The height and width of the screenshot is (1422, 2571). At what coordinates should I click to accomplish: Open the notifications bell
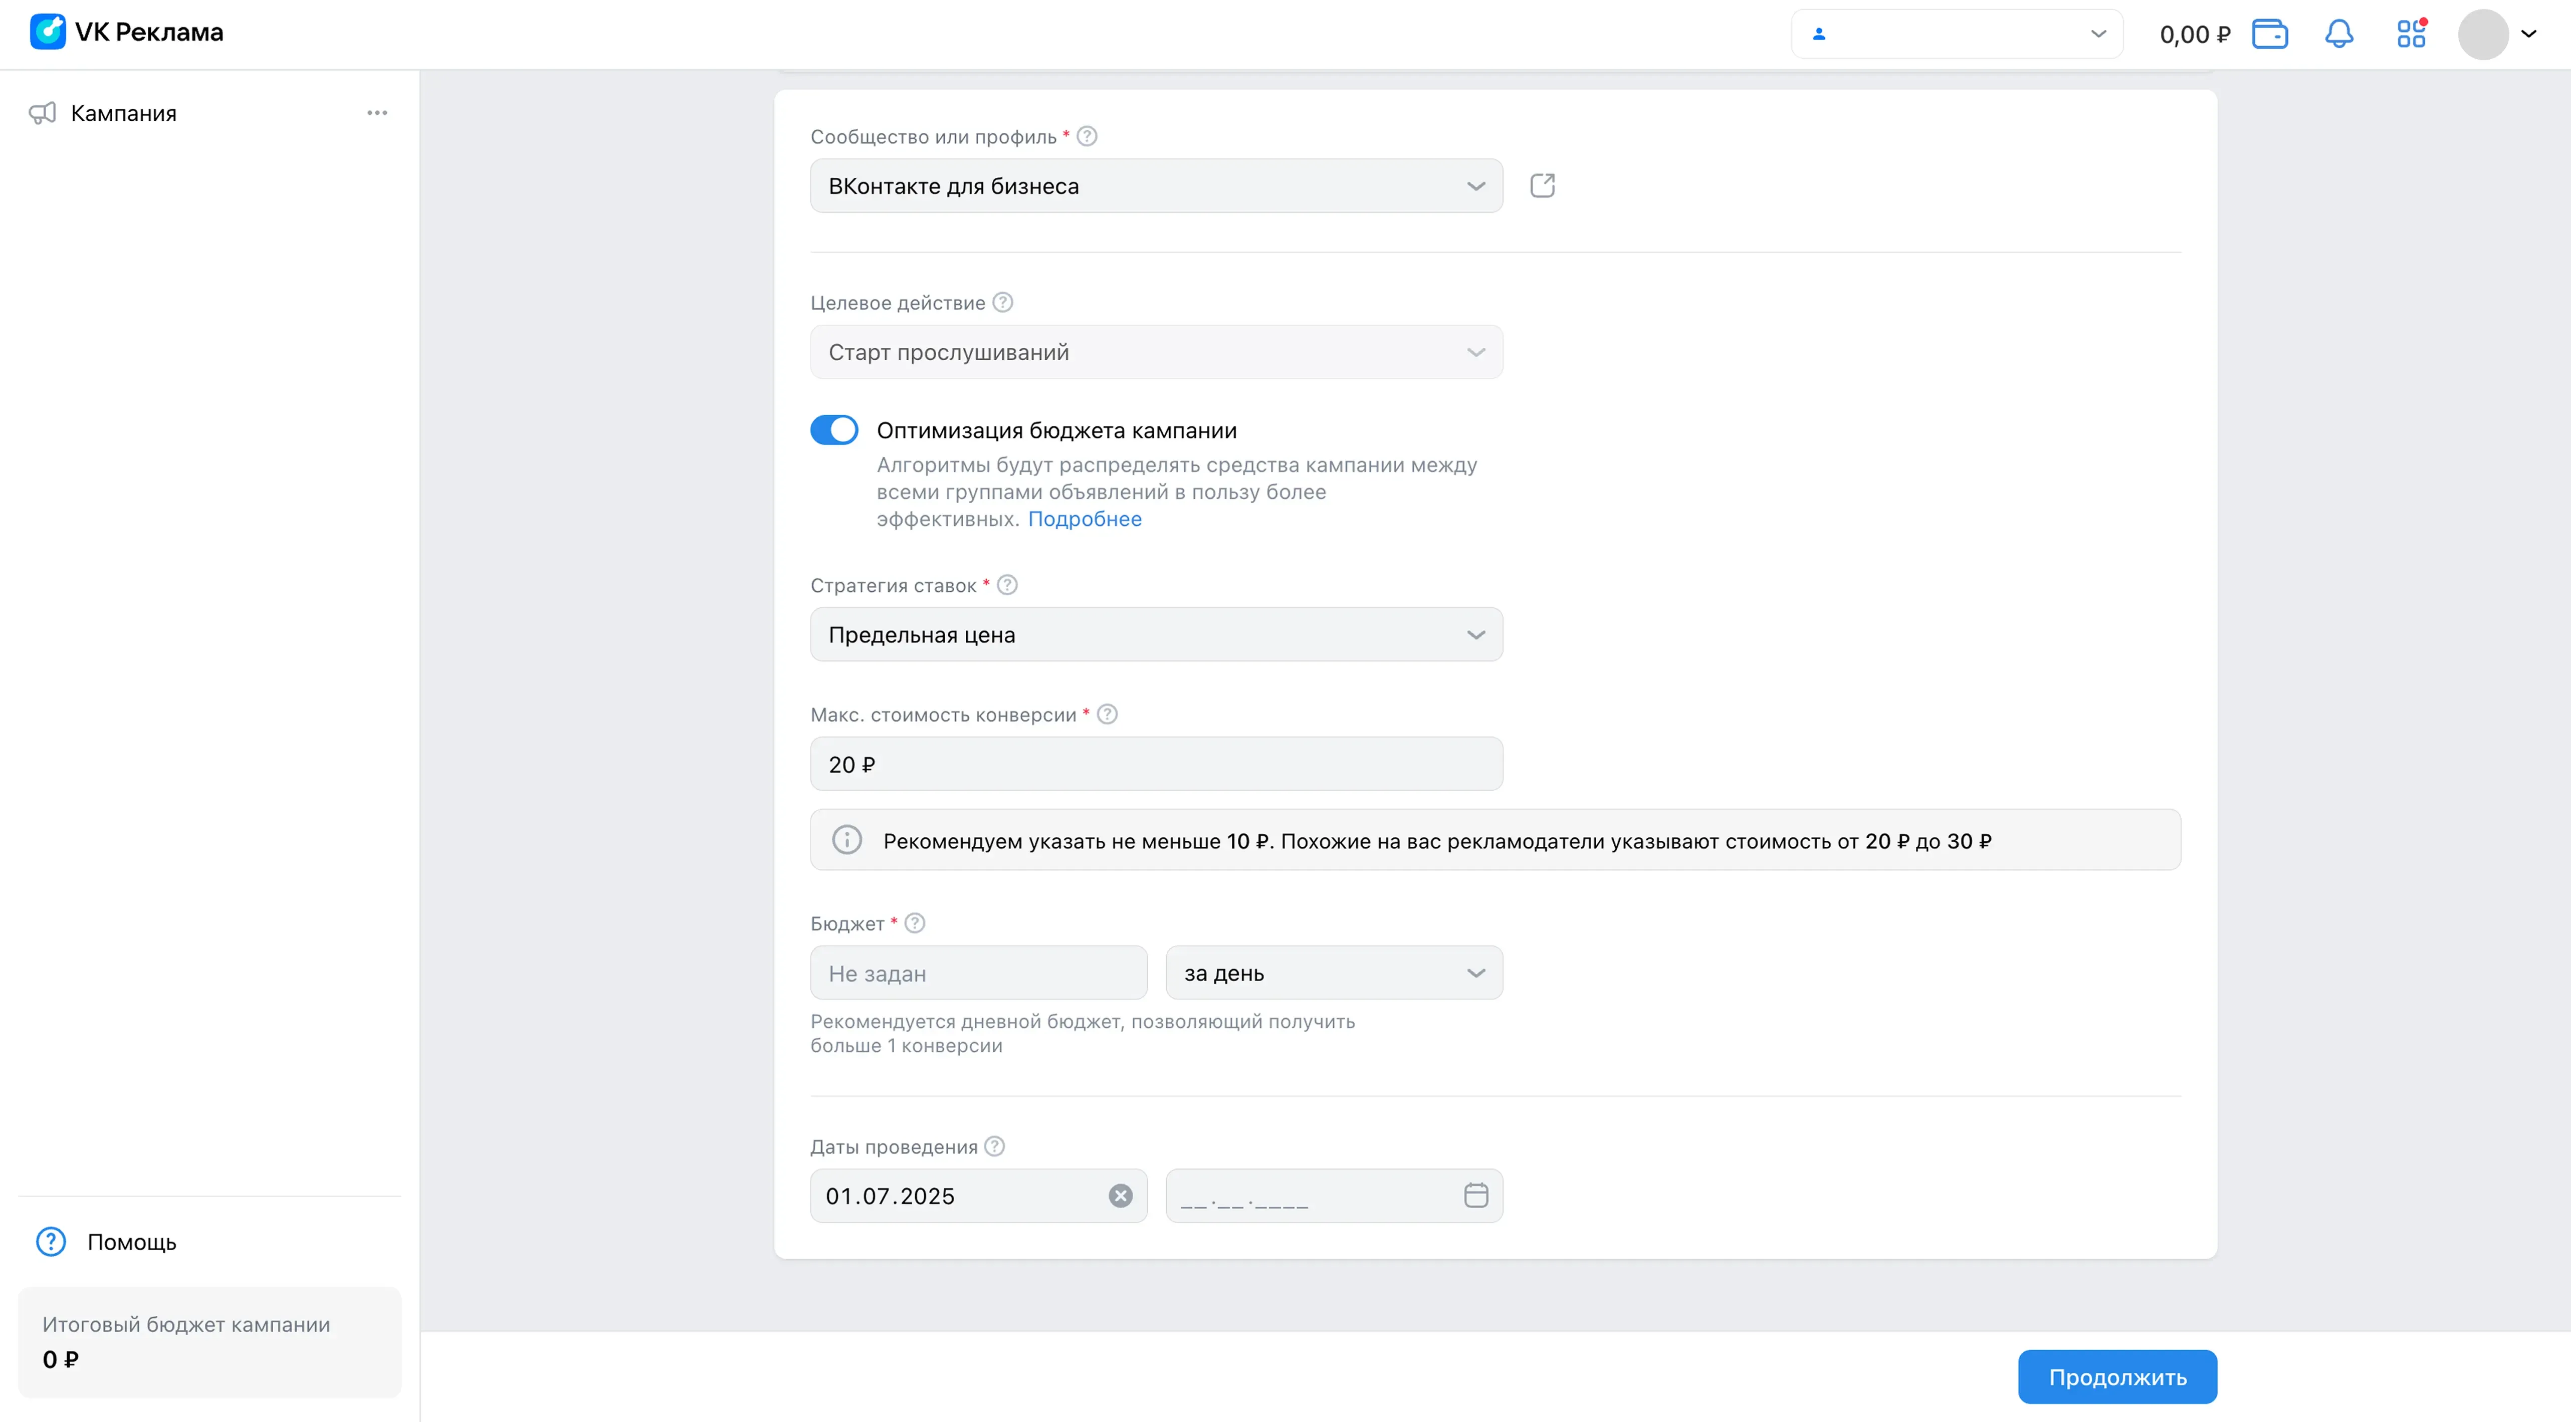coord(2338,34)
